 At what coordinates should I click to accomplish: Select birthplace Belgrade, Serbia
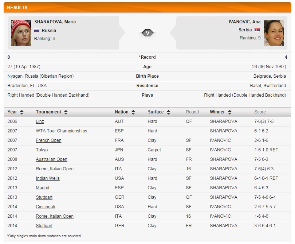pos(270,76)
